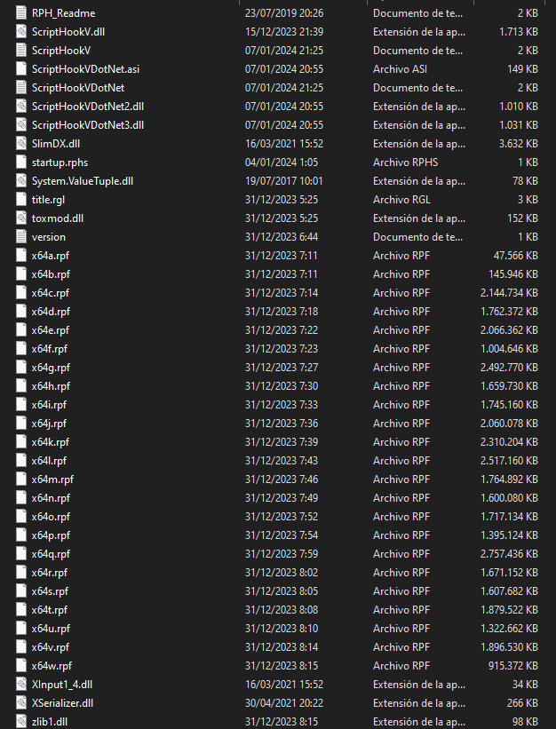Click the 915.372 KB size value
Screen dimensions: 556x729
pos(513,666)
